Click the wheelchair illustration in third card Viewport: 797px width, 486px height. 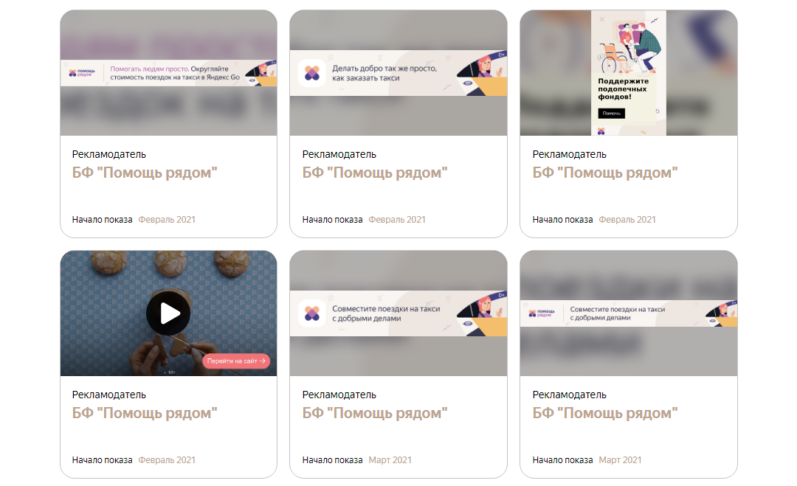click(x=613, y=60)
